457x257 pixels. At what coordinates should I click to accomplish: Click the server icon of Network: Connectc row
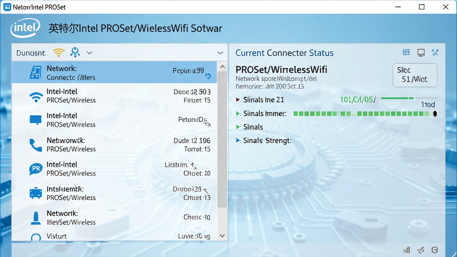coord(36,73)
